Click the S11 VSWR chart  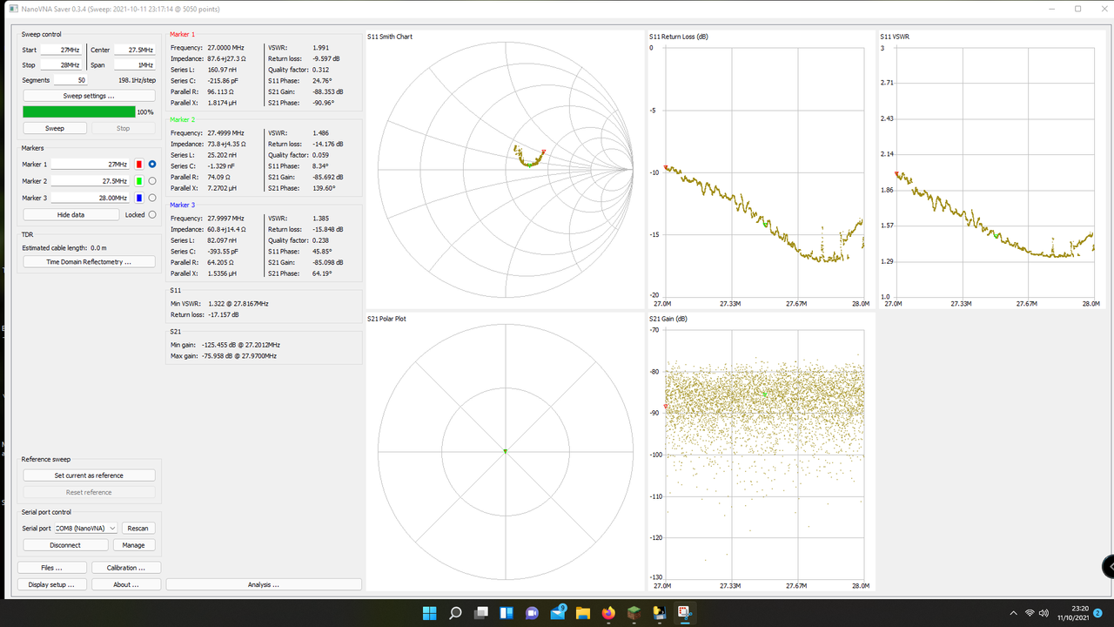[x=993, y=171]
